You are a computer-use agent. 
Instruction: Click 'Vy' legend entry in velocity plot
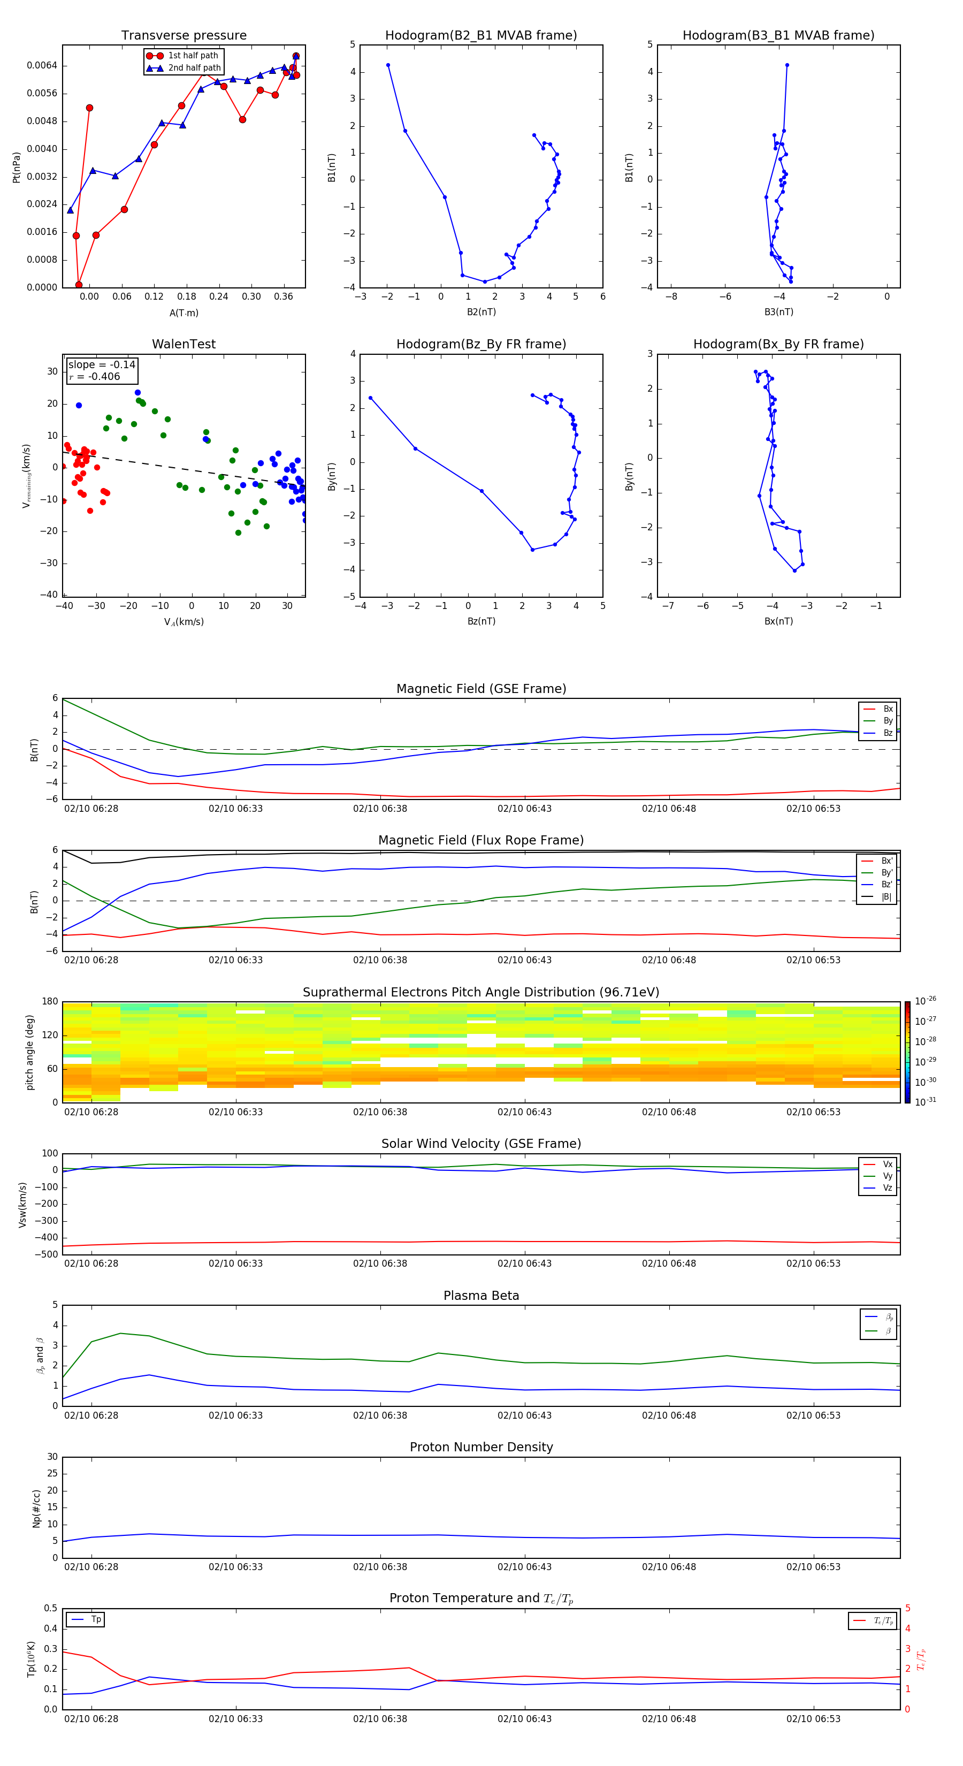(878, 1176)
